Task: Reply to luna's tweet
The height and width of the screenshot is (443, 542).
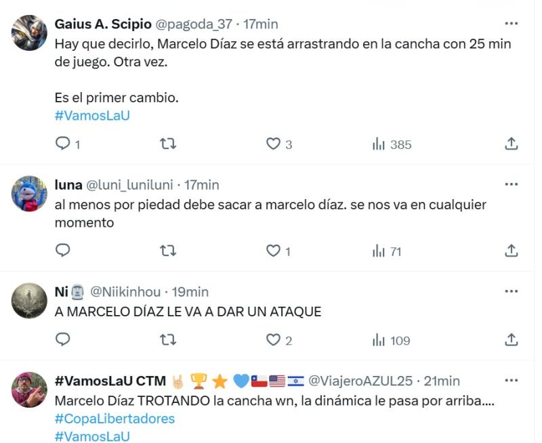Action: 64,249
